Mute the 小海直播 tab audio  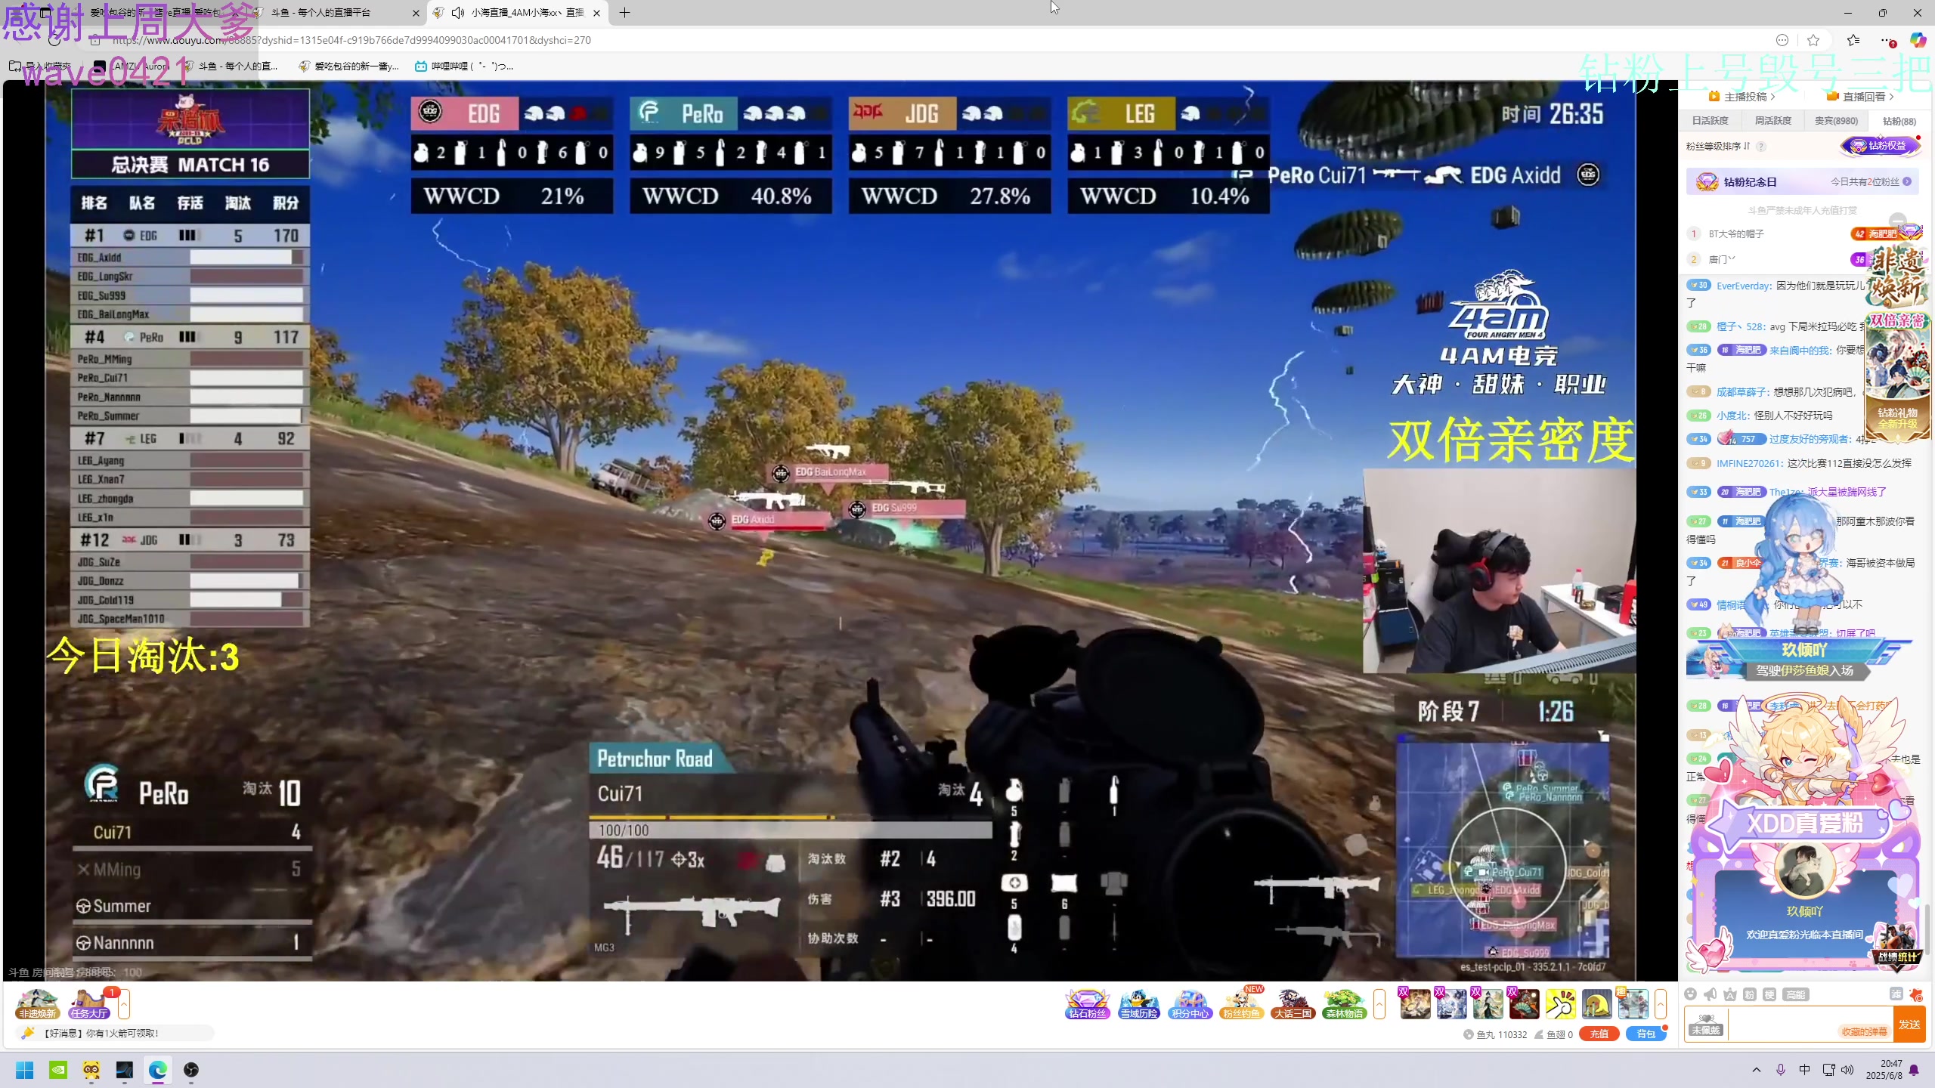click(x=457, y=13)
